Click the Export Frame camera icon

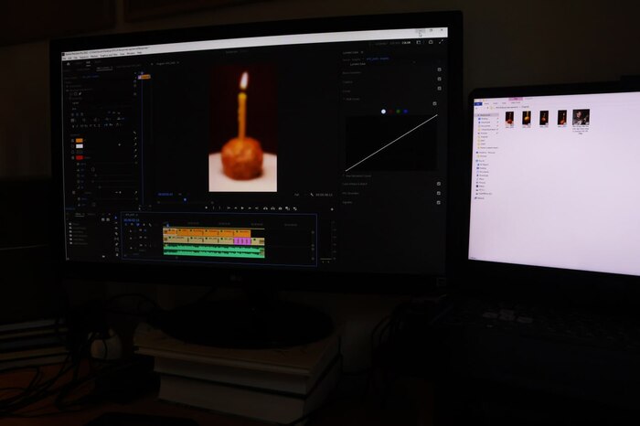pyautogui.click(x=280, y=208)
